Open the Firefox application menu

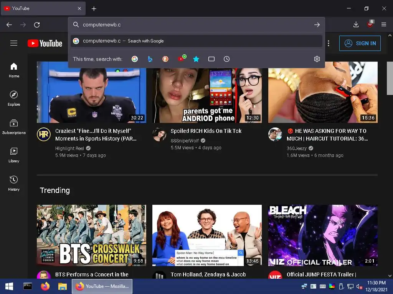[384, 24]
